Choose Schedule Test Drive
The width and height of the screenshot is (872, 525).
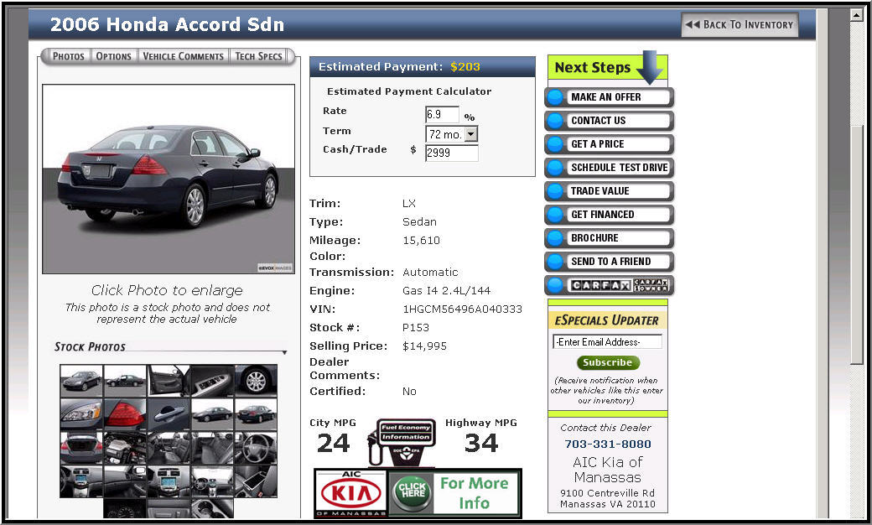tap(609, 168)
